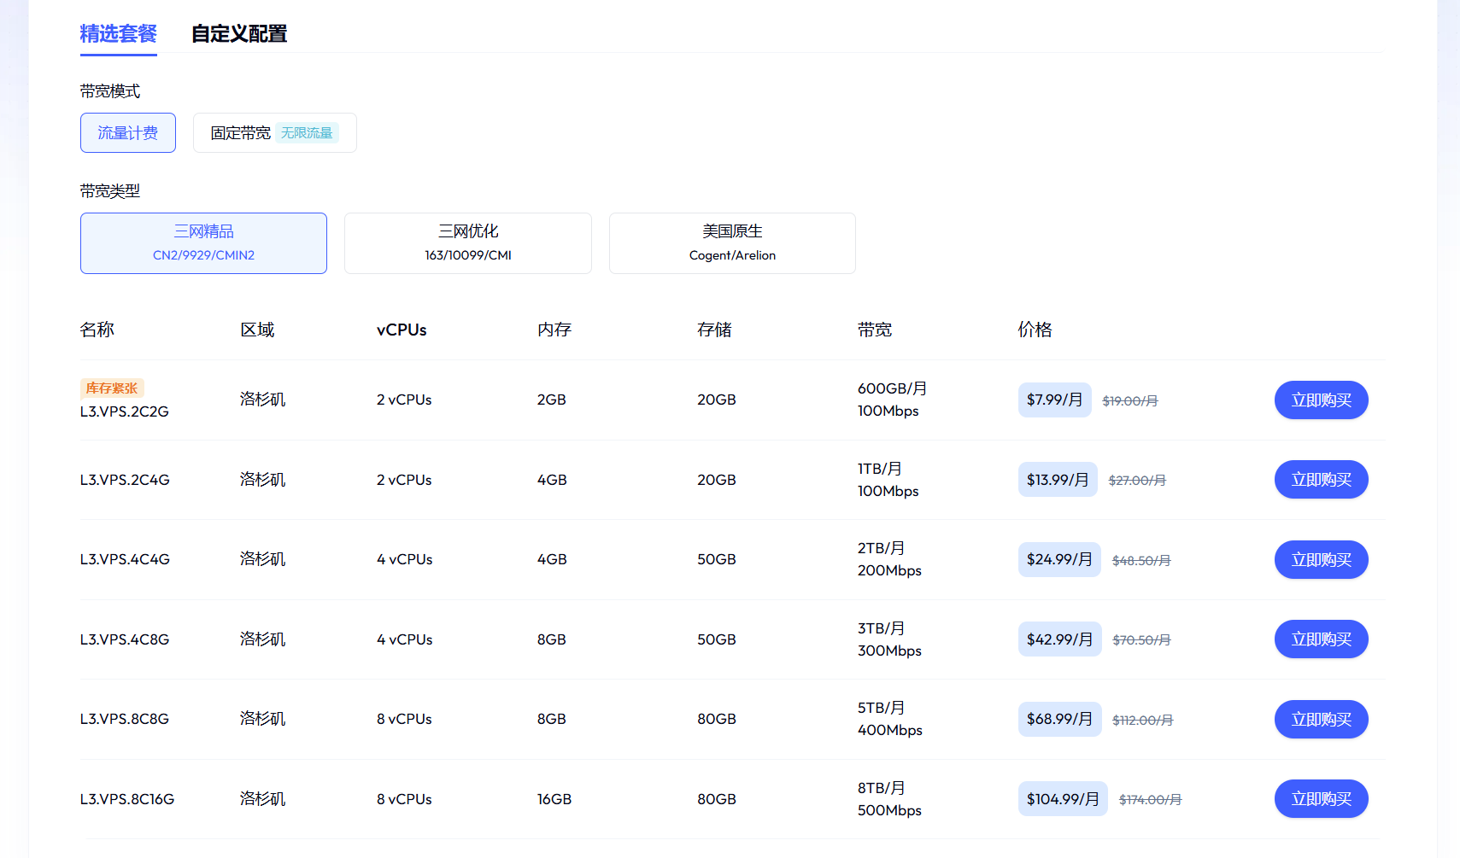Open the 自定义配置 tab
This screenshot has height=858, width=1460.
[238, 34]
